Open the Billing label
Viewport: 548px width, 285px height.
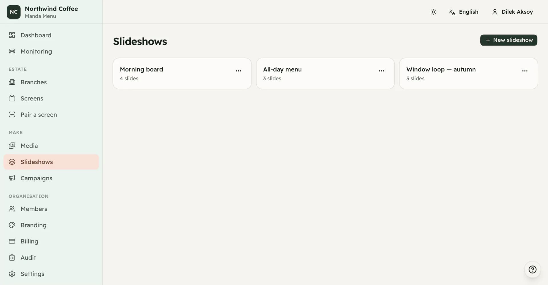(x=29, y=241)
